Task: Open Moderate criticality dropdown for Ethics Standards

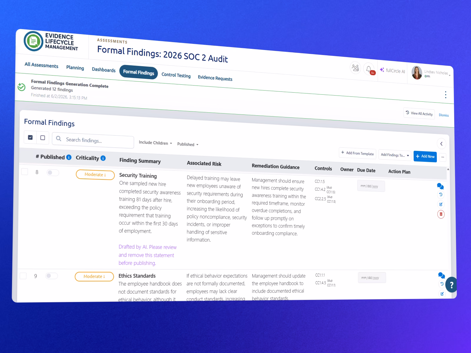Action: [94, 277]
